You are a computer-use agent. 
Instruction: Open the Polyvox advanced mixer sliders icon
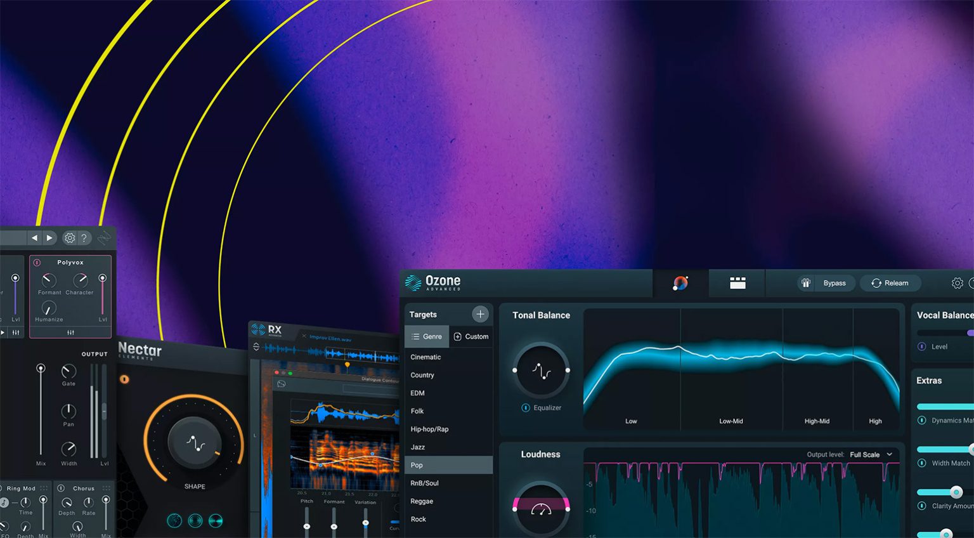[70, 332]
